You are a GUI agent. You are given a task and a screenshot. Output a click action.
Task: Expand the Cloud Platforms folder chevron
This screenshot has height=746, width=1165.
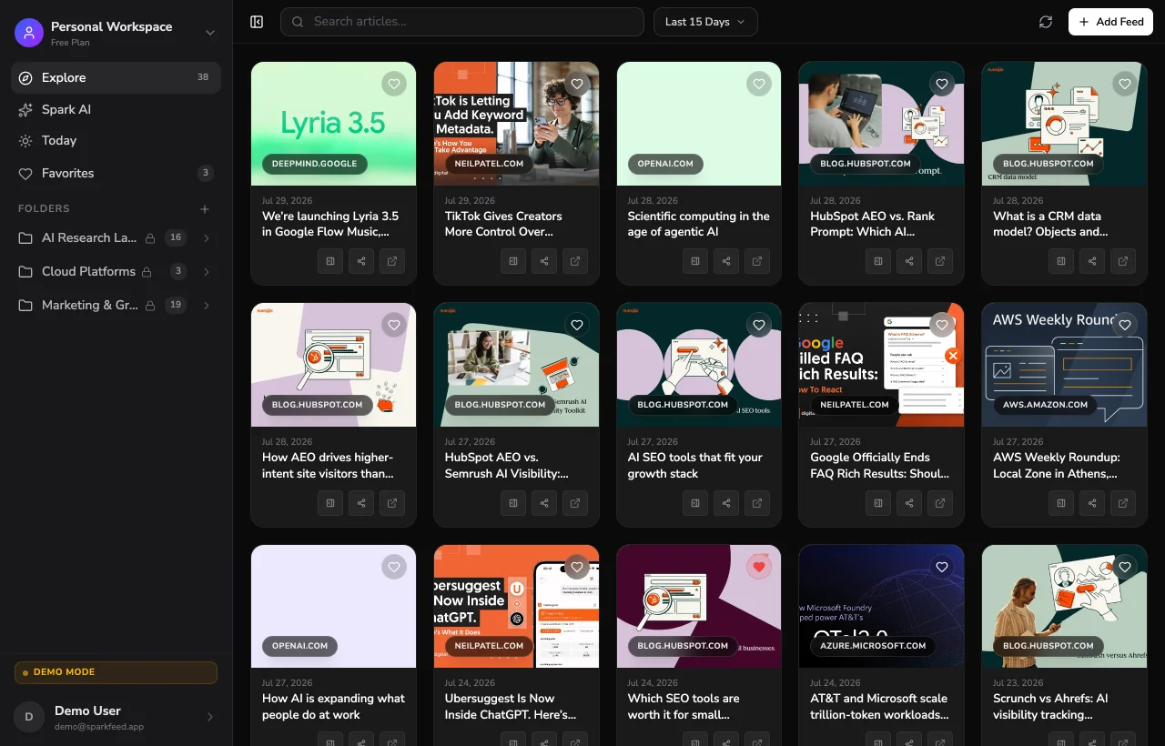tap(207, 271)
